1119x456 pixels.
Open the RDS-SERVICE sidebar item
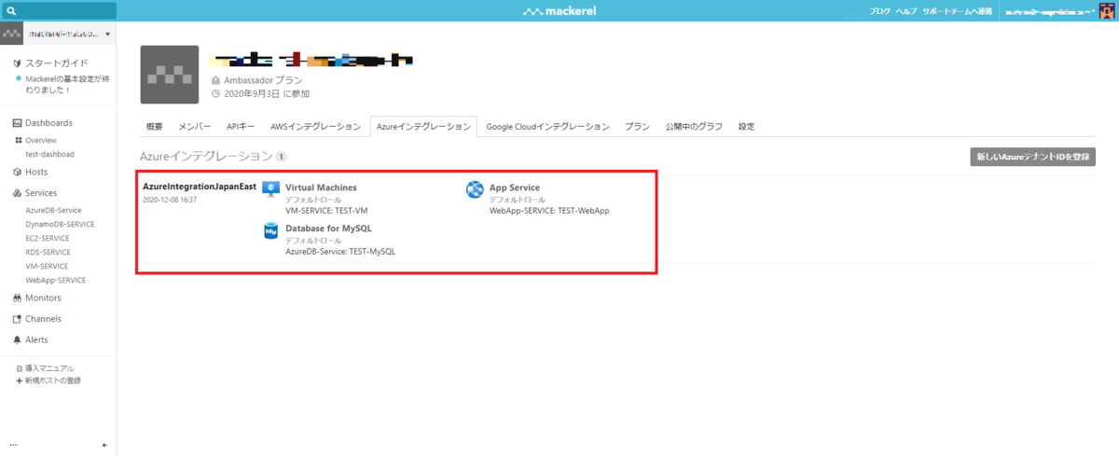(x=48, y=252)
